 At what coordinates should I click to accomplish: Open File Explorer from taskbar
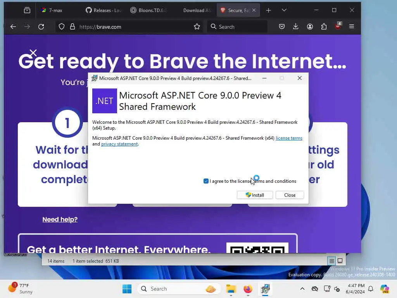click(x=231, y=289)
